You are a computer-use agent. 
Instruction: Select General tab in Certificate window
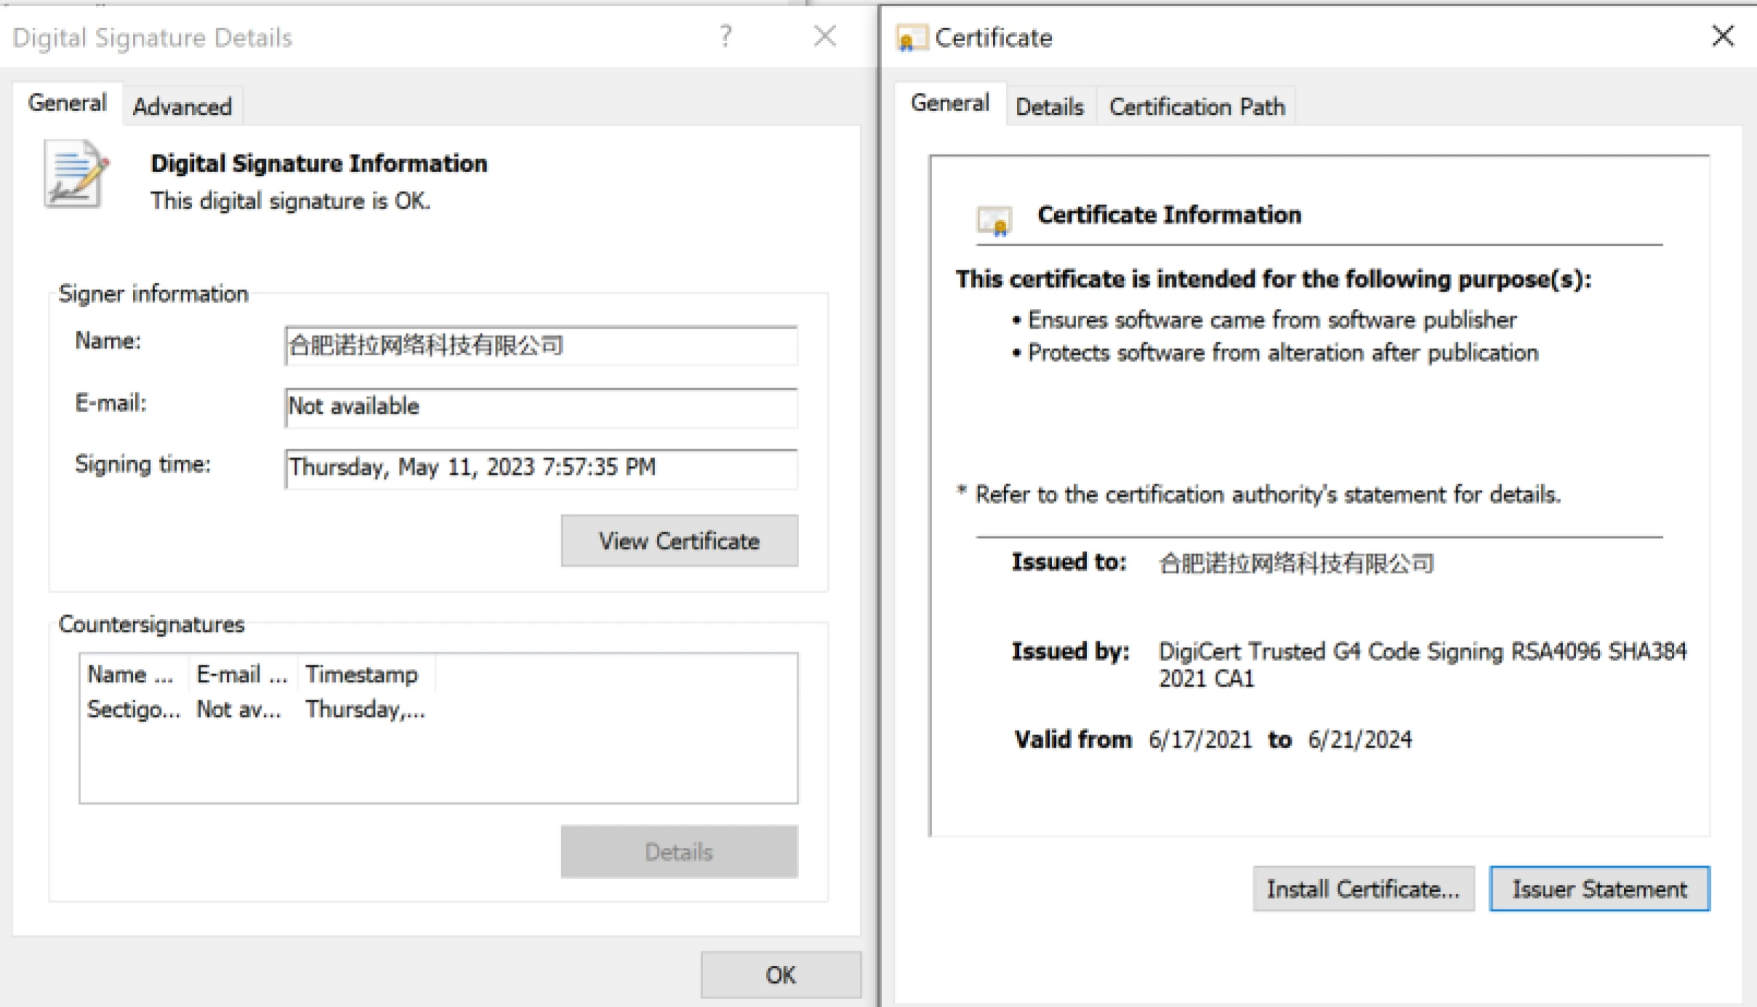point(949,103)
